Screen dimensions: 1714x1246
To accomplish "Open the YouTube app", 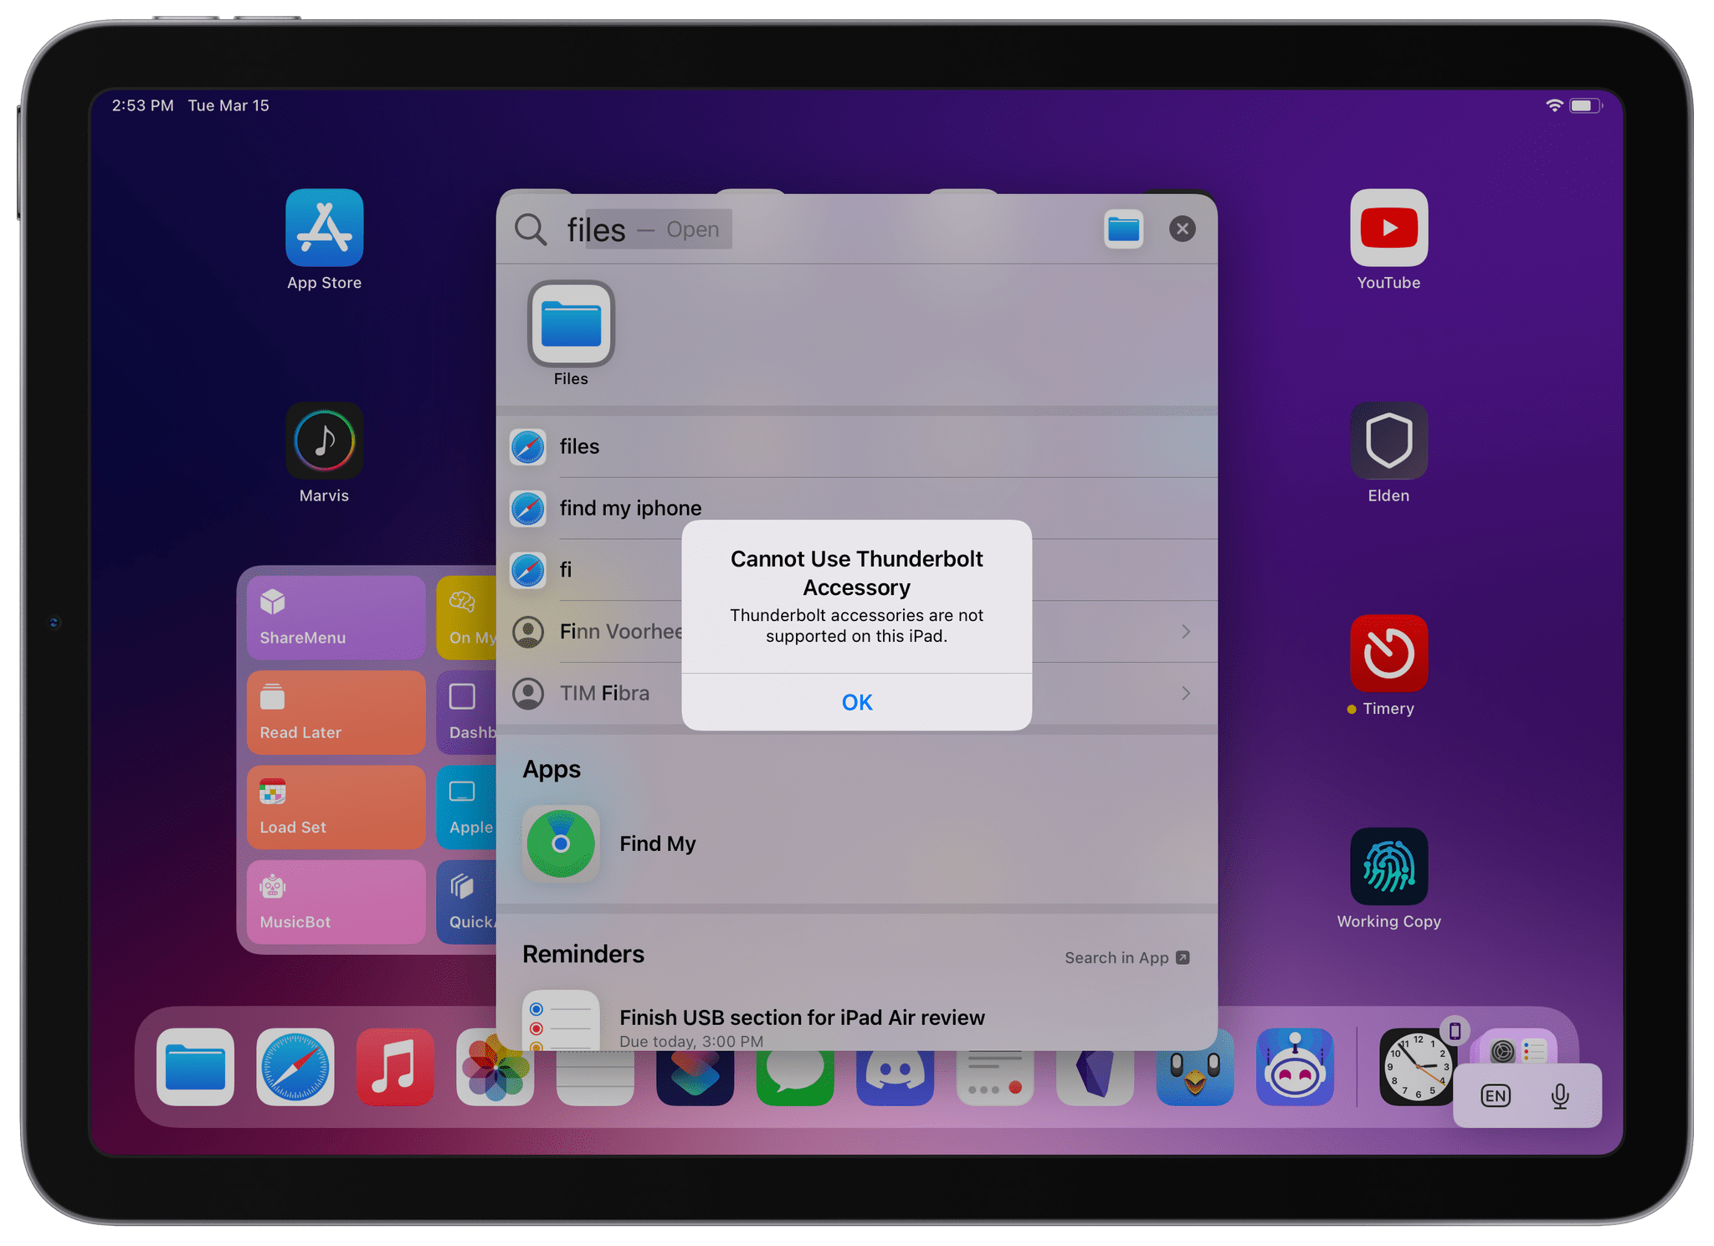I will click(1388, 228).
